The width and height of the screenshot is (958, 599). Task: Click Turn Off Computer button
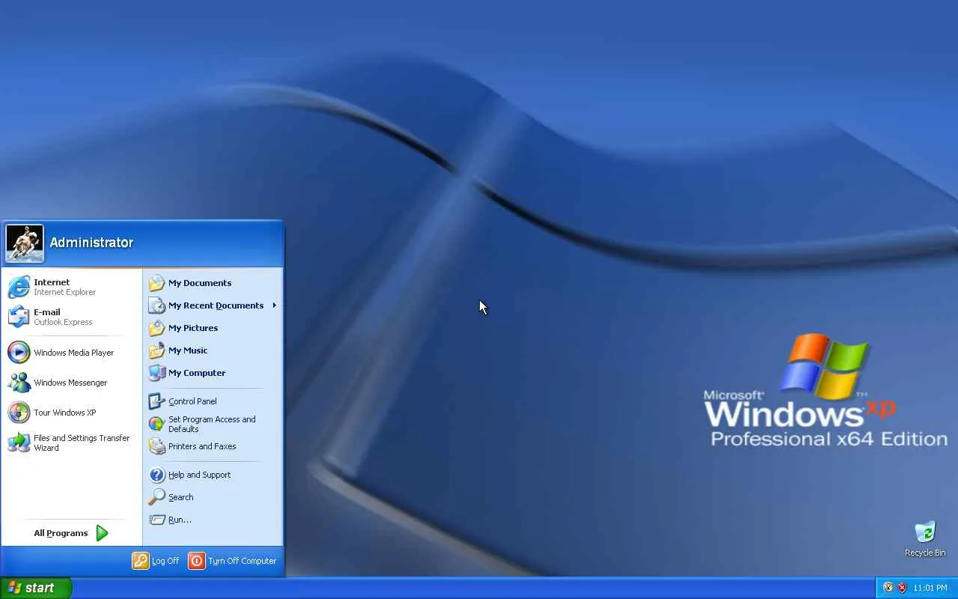click(x=233, y=561)
